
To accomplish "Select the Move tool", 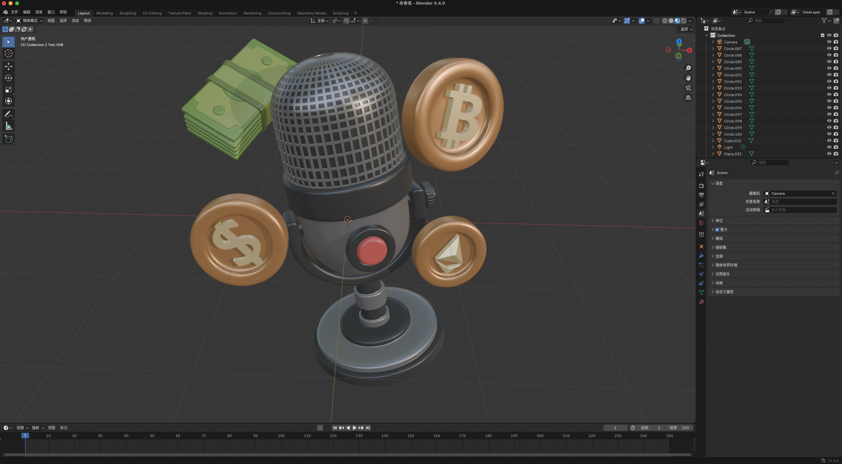I will tap(9, 66).
